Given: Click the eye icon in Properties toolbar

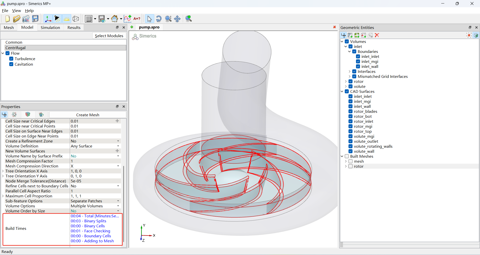Looking at the screenshot, I should 41,115.
